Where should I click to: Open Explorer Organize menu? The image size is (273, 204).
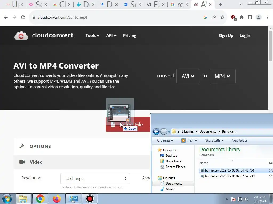(x=165, y=141)
